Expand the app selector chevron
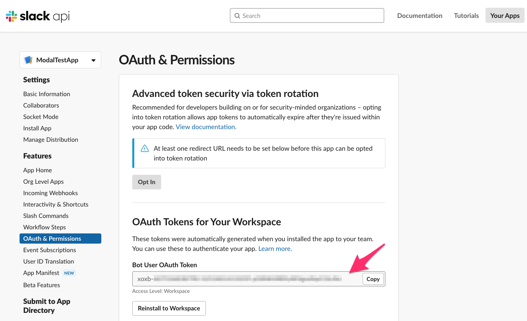Image resolution: width=527 pixels, height=321 pixels. [93, 59]
